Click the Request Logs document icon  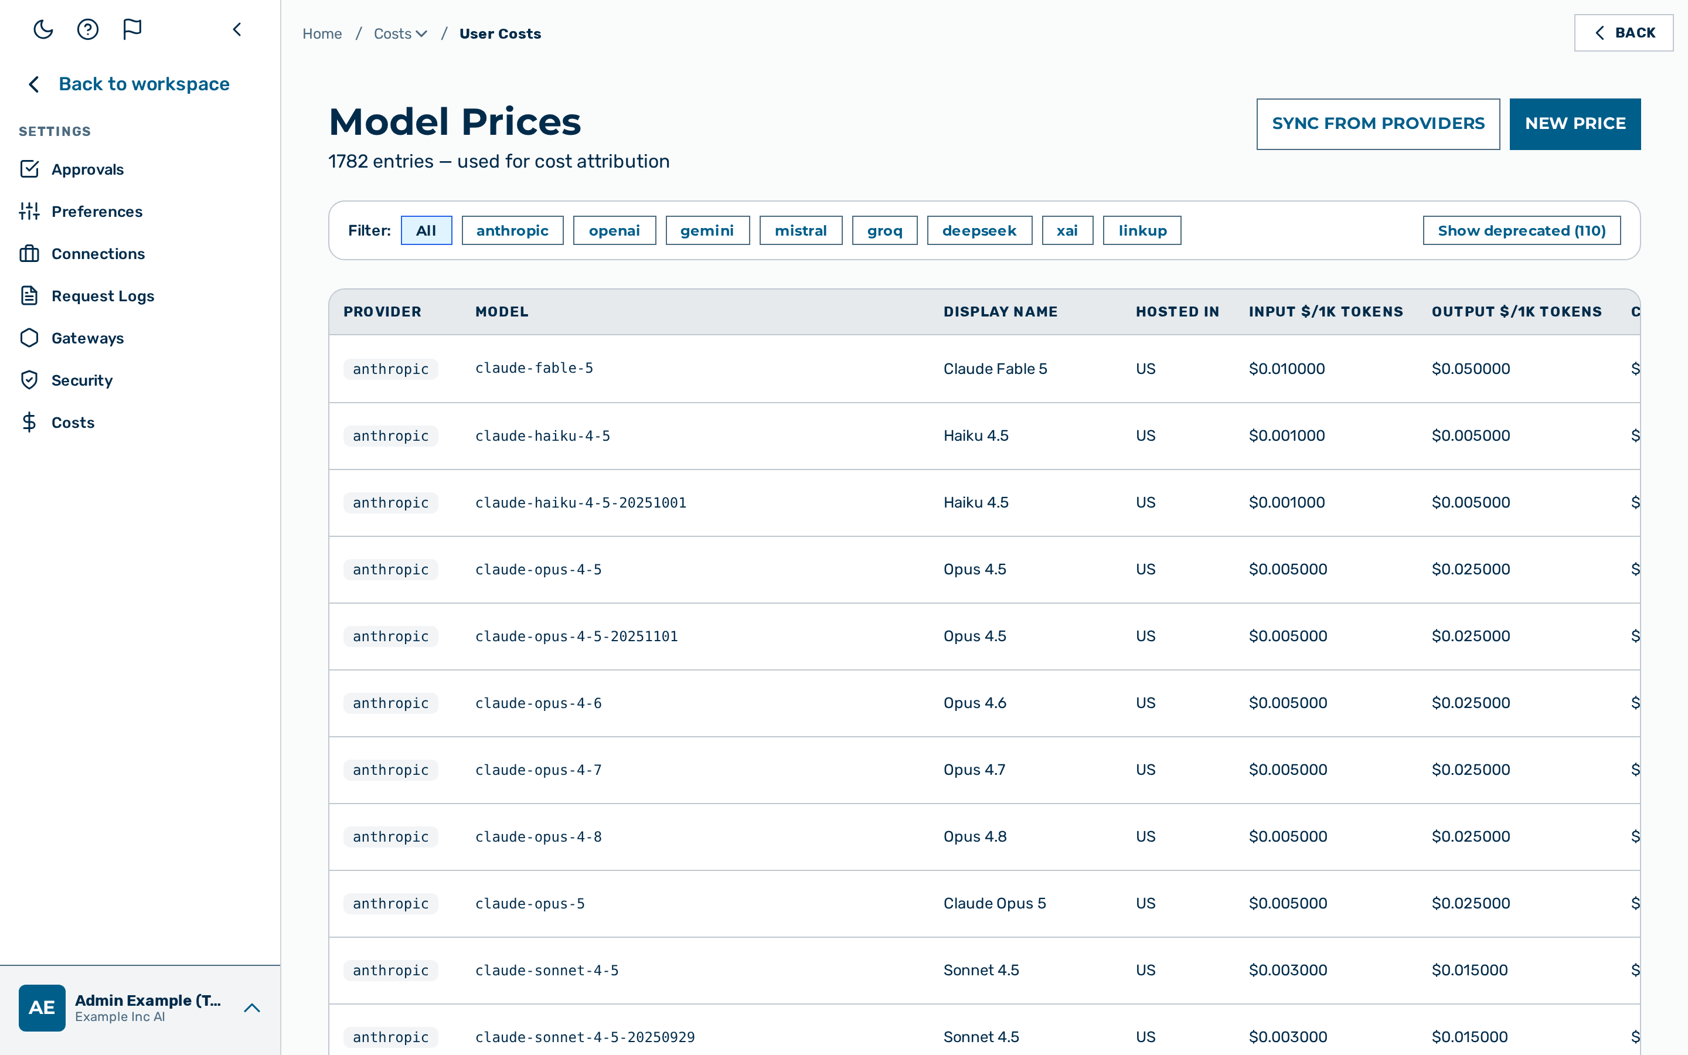29,296
